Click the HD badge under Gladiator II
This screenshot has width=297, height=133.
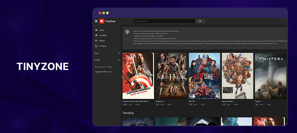coord(157,104)
